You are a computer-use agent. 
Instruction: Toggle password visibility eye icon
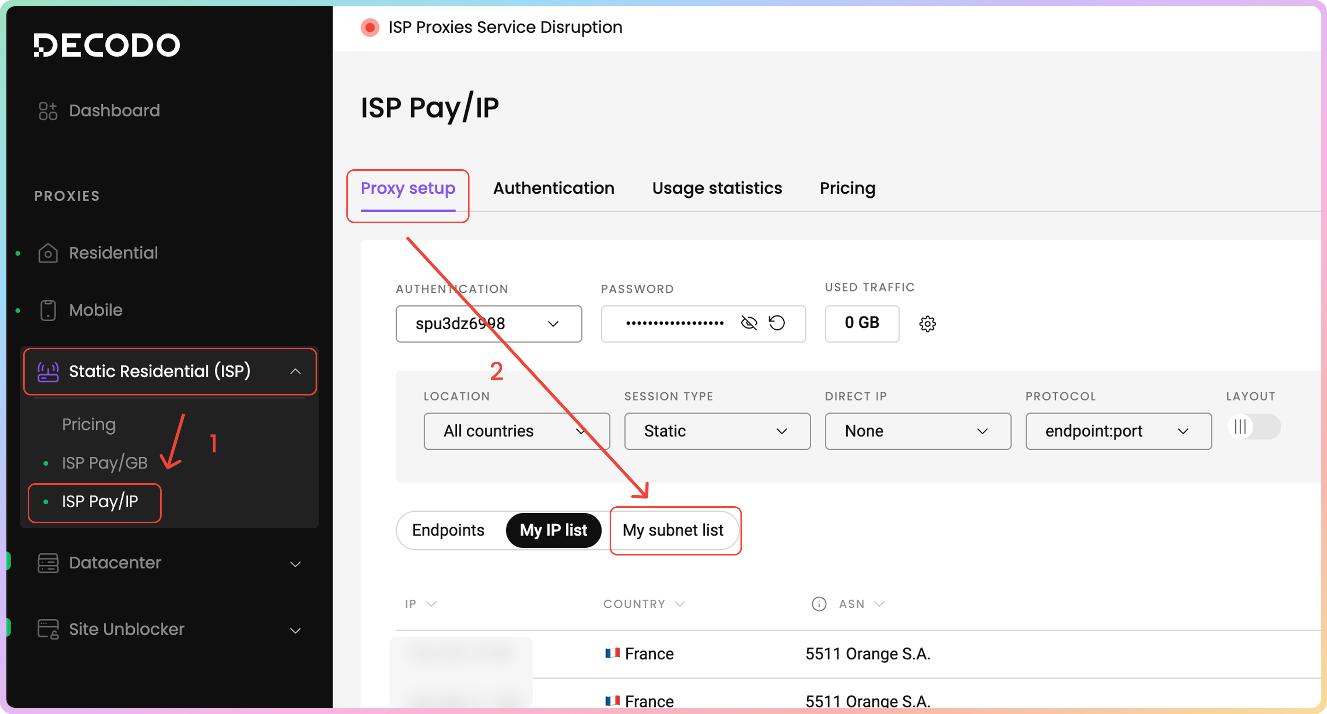[x=749, y=323]
